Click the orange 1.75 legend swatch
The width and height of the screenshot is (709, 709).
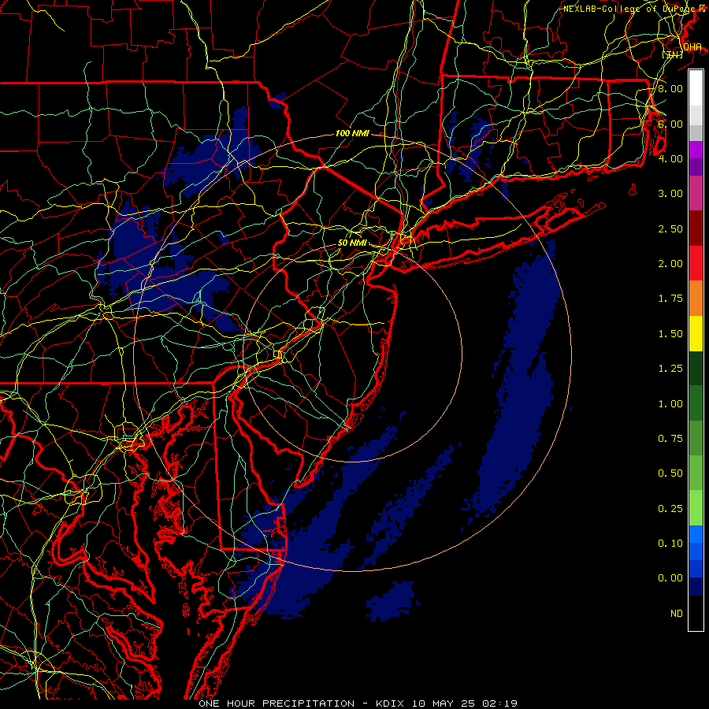click(696, 299)
